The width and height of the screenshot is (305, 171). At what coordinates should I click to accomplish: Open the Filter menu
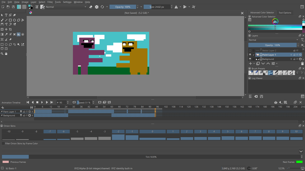[50, 2]
